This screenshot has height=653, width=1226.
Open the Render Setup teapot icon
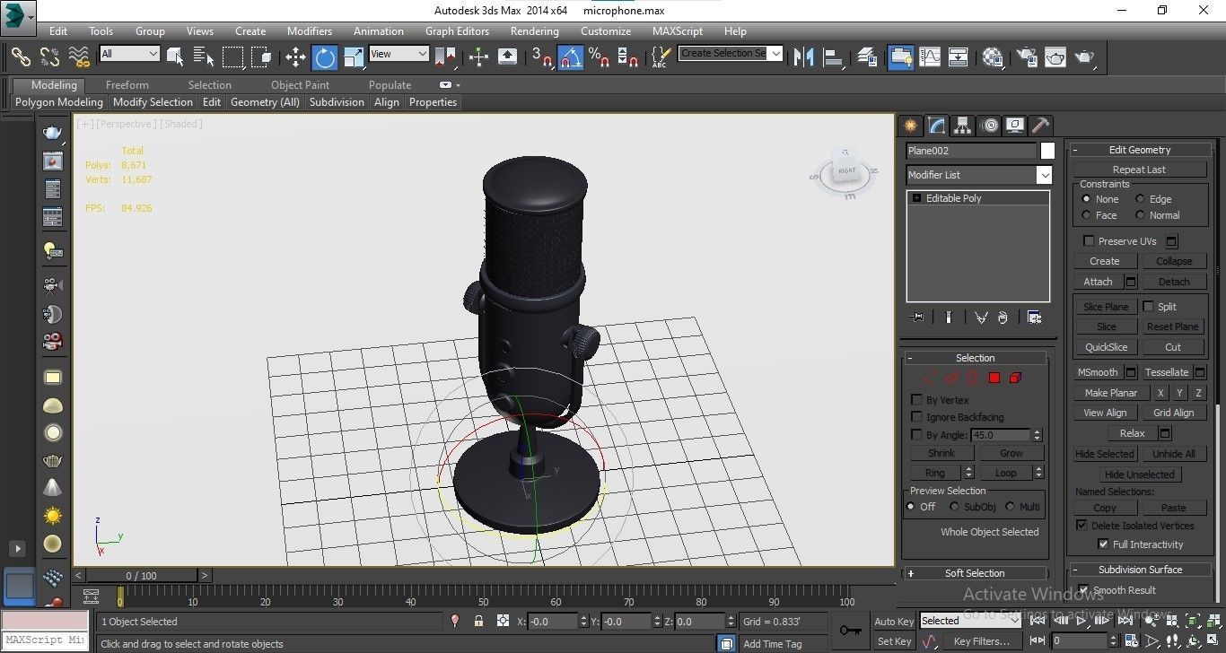click(1026, 57)
